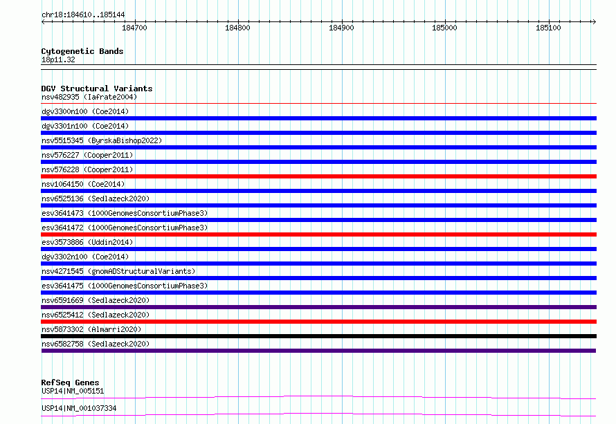
Task: Click the thin red line under nsv482935
Action: 318,104
